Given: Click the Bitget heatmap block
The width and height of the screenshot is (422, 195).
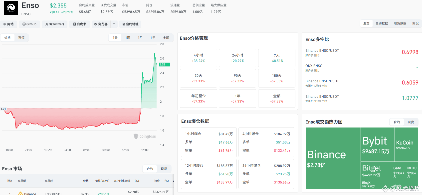Looking at the screenshot, I should pos(376,170).
